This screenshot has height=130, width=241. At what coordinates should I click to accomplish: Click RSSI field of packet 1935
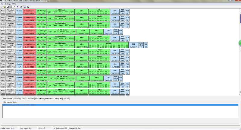point(123,65)
